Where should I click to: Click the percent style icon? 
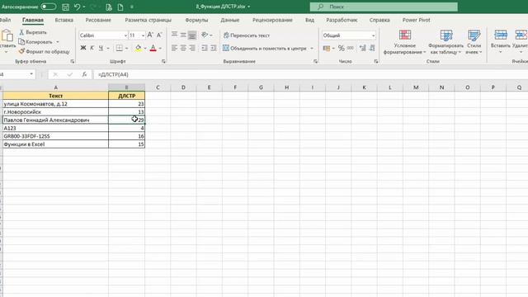(x=341, y=48)
